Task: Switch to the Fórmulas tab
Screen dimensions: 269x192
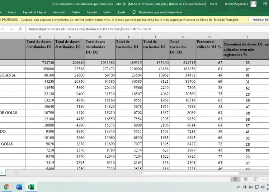Action: point(59,12)
